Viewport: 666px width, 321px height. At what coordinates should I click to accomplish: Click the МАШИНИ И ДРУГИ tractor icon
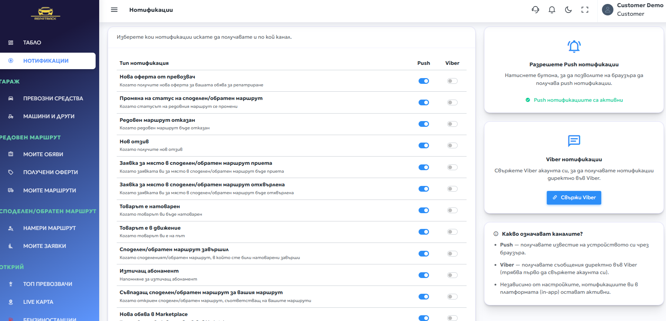(x=11, y=116)
